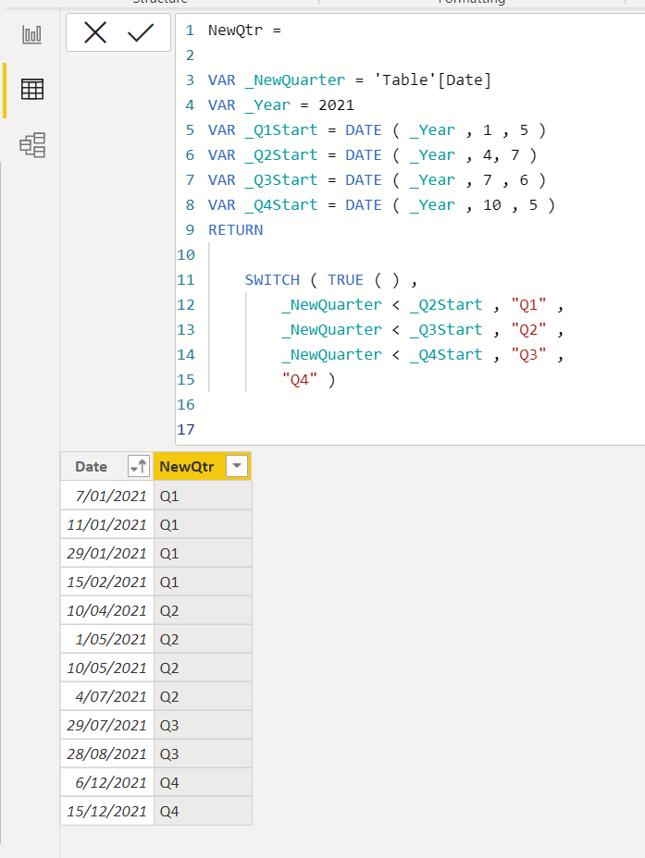
Task: Click the SWITCH function in formula
Action: point(272,279)
